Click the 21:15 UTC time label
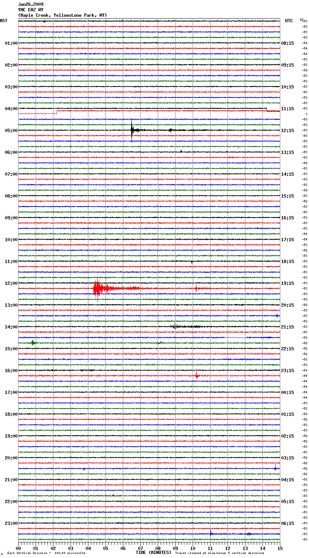Image resolution: width=309 pixels, height=558 pixels. [x=288, y=327]
